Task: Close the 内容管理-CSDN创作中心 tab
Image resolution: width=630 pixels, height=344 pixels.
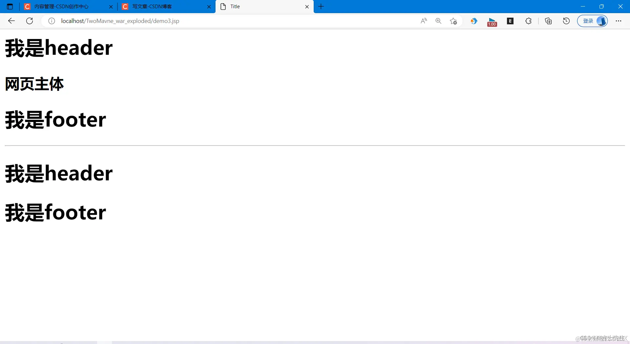Action: (x=111, y=7)
